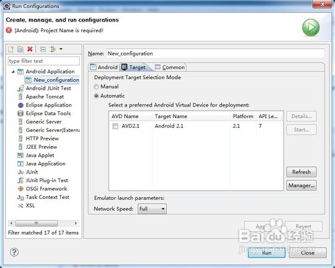
Task: Click scroll left arrow of tree scrollbar
Action: click(11, 223)
